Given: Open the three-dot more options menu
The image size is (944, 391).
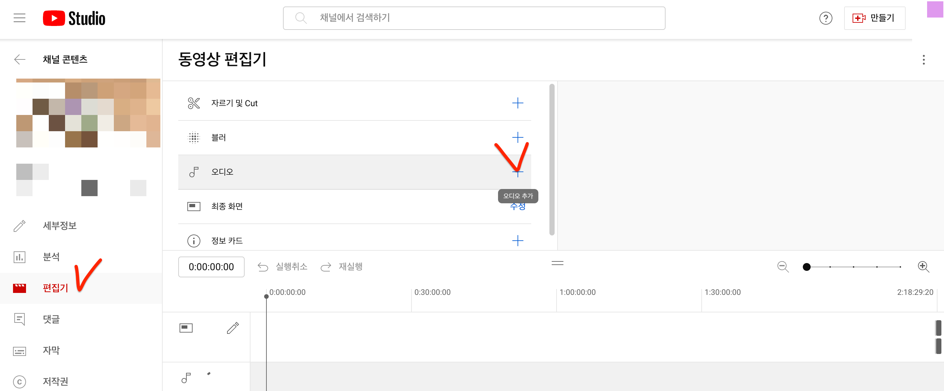Looking at the screenshot, I should pos(923,60).
